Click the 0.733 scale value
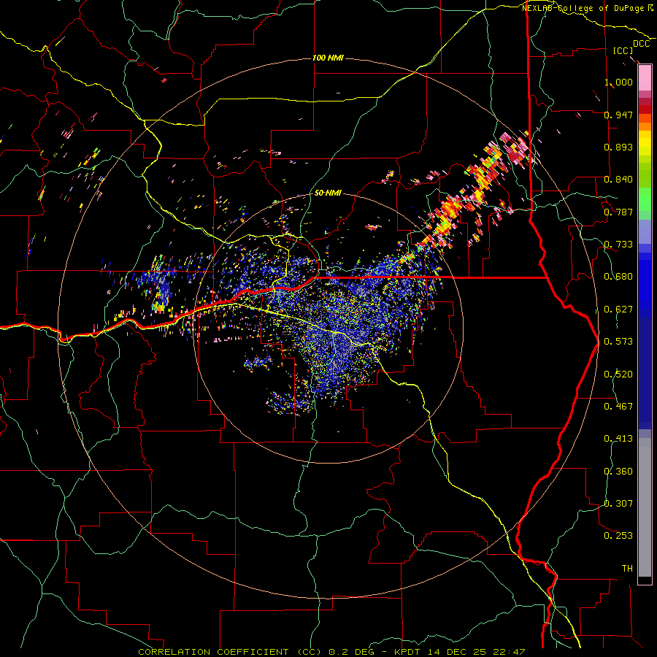 pos(618,245)
